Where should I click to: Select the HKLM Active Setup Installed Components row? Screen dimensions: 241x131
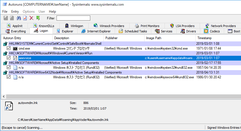click(x=121, y=63)
